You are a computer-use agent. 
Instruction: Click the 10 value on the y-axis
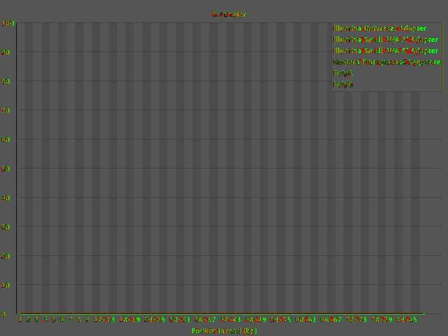(x=6, y=286)
